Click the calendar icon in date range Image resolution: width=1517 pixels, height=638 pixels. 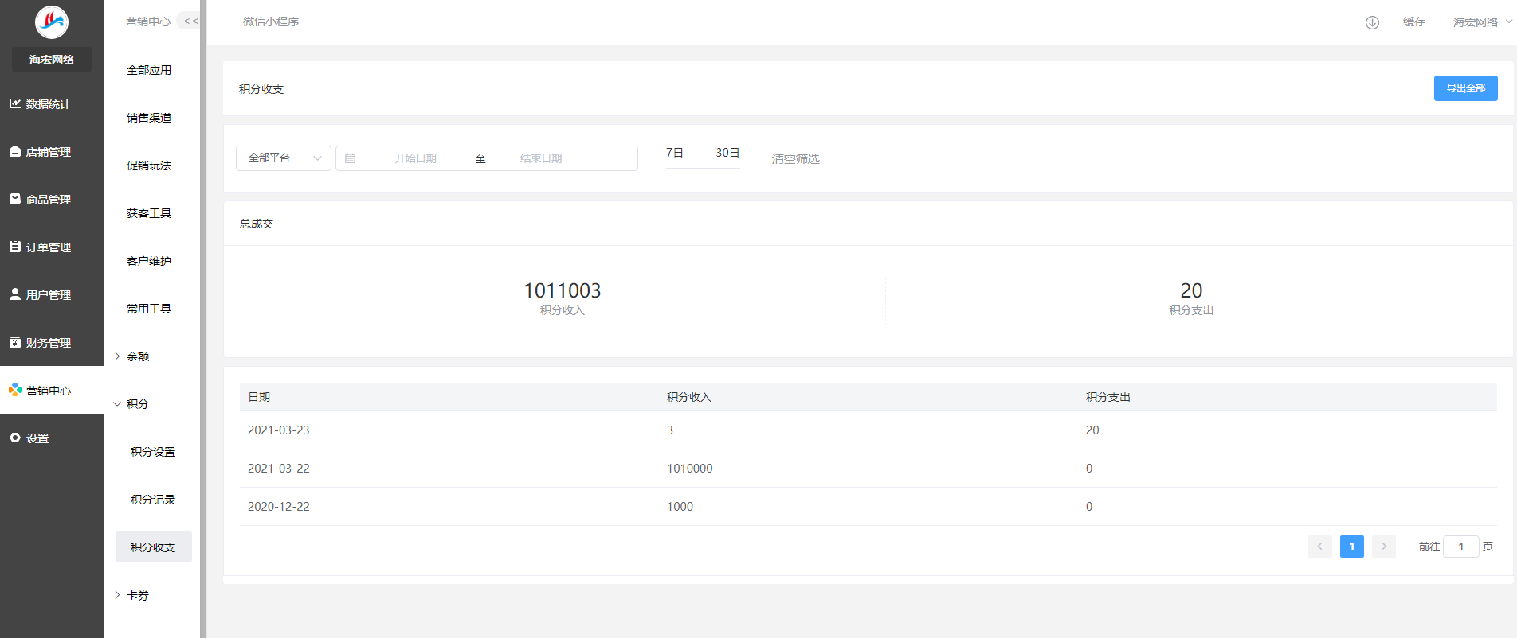point(350,158)
